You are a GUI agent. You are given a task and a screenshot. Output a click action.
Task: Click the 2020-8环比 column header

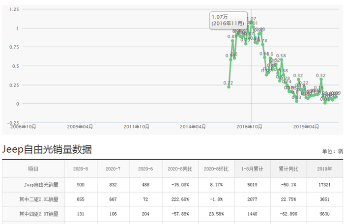pyautogui.click(x=216, y=169)
